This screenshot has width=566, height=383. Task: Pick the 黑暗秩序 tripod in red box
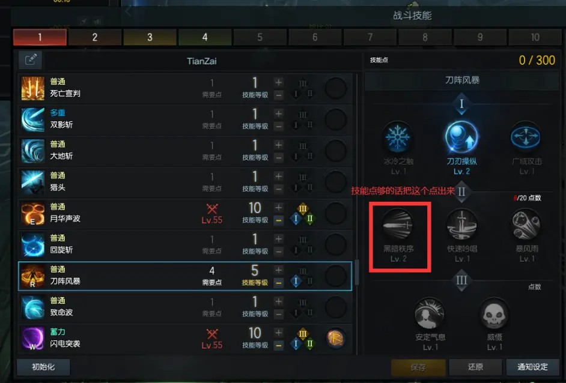click(x=398, y=225)
